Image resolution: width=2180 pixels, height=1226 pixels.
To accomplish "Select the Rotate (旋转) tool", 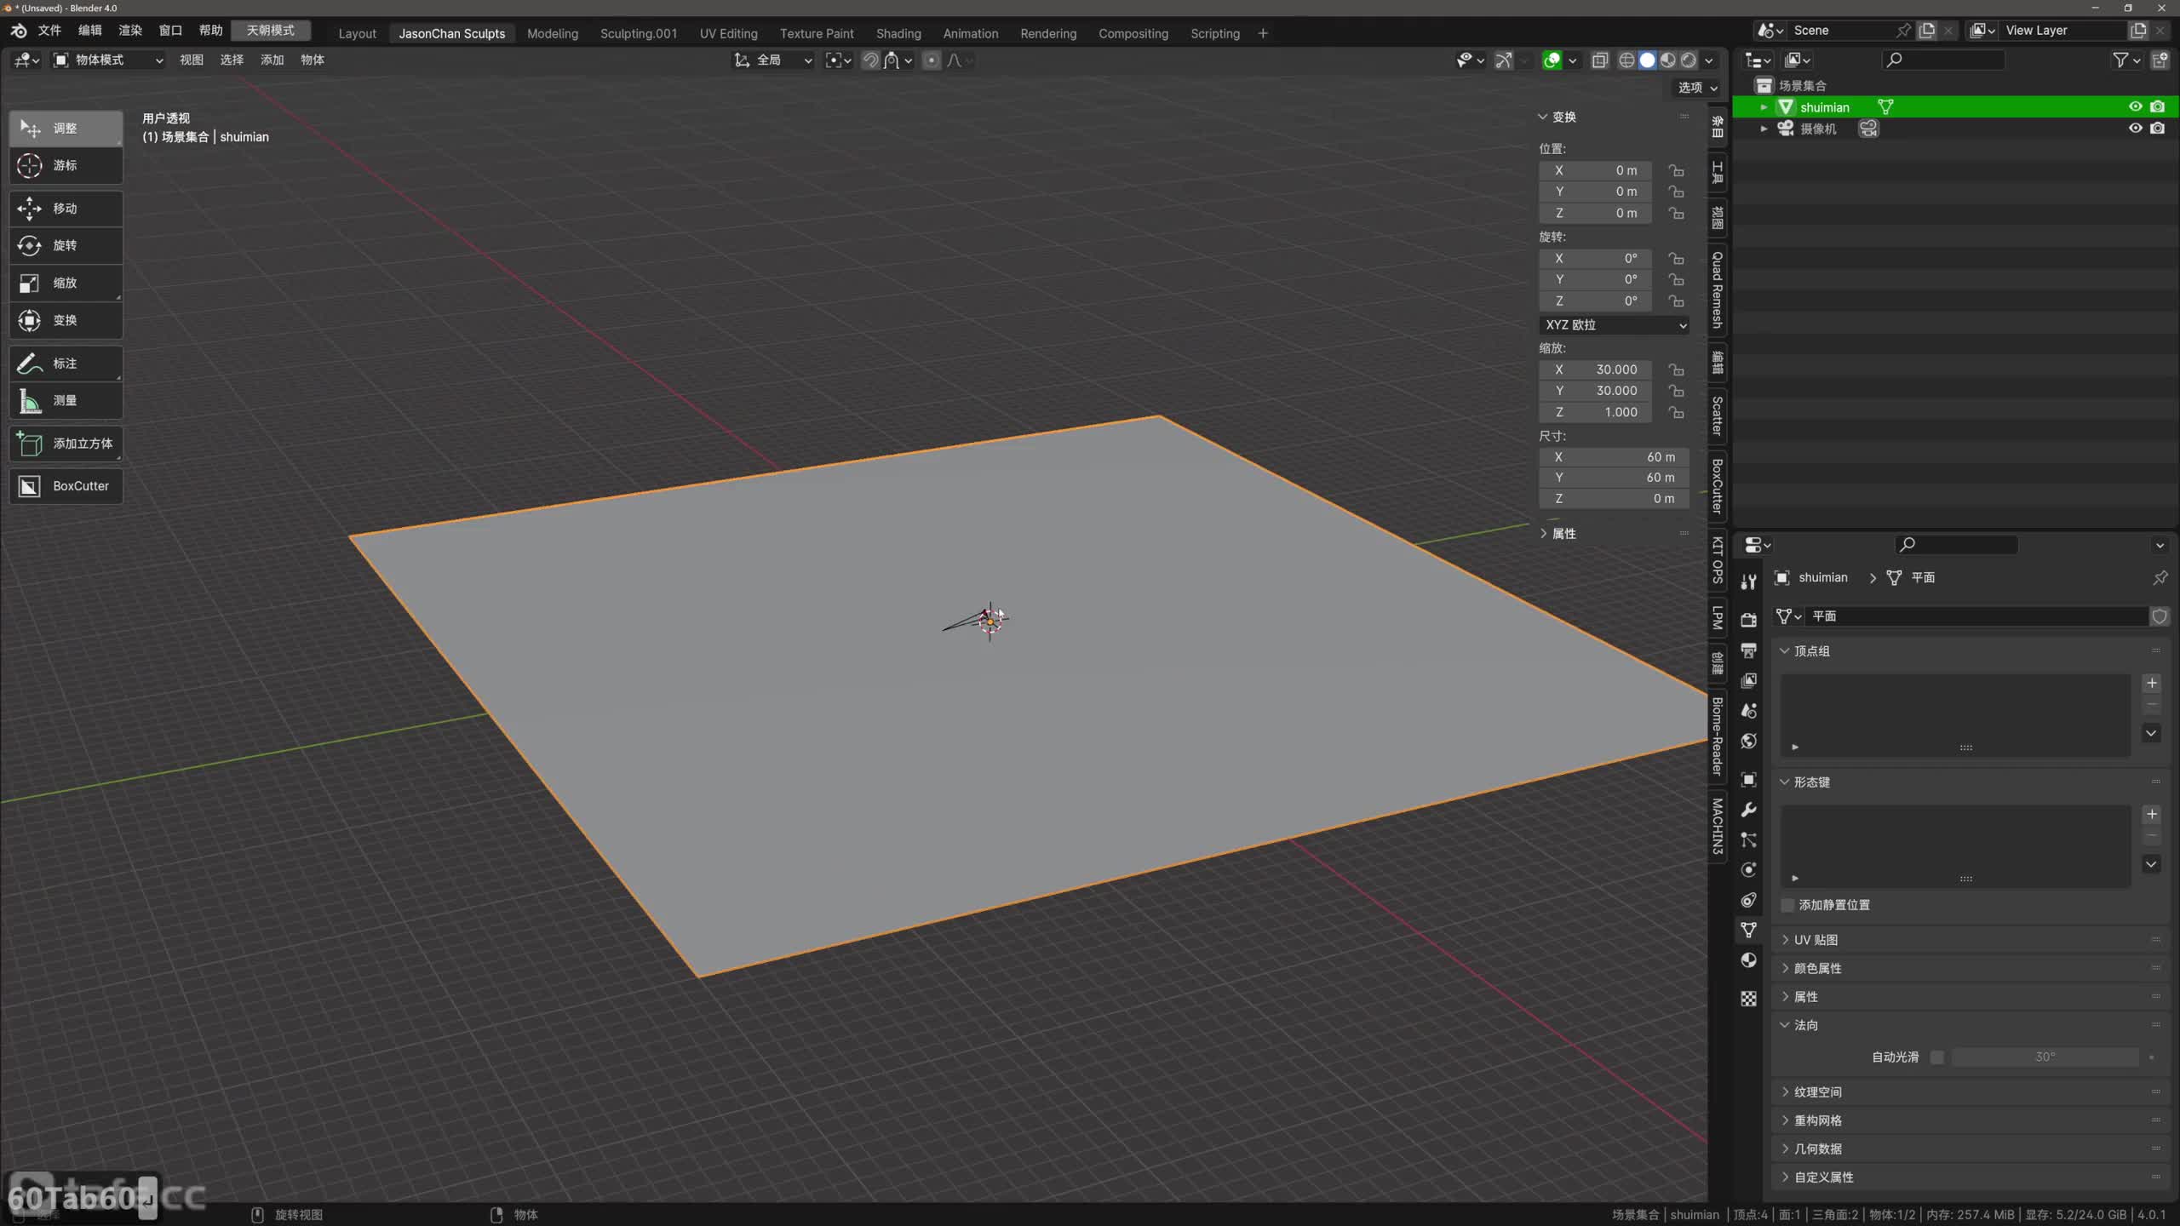I will click(x=66, y=245).
